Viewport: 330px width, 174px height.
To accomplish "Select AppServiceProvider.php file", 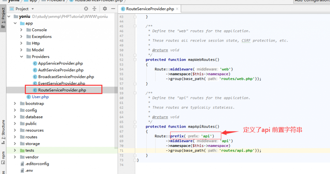I will click(x=60, y=63).
